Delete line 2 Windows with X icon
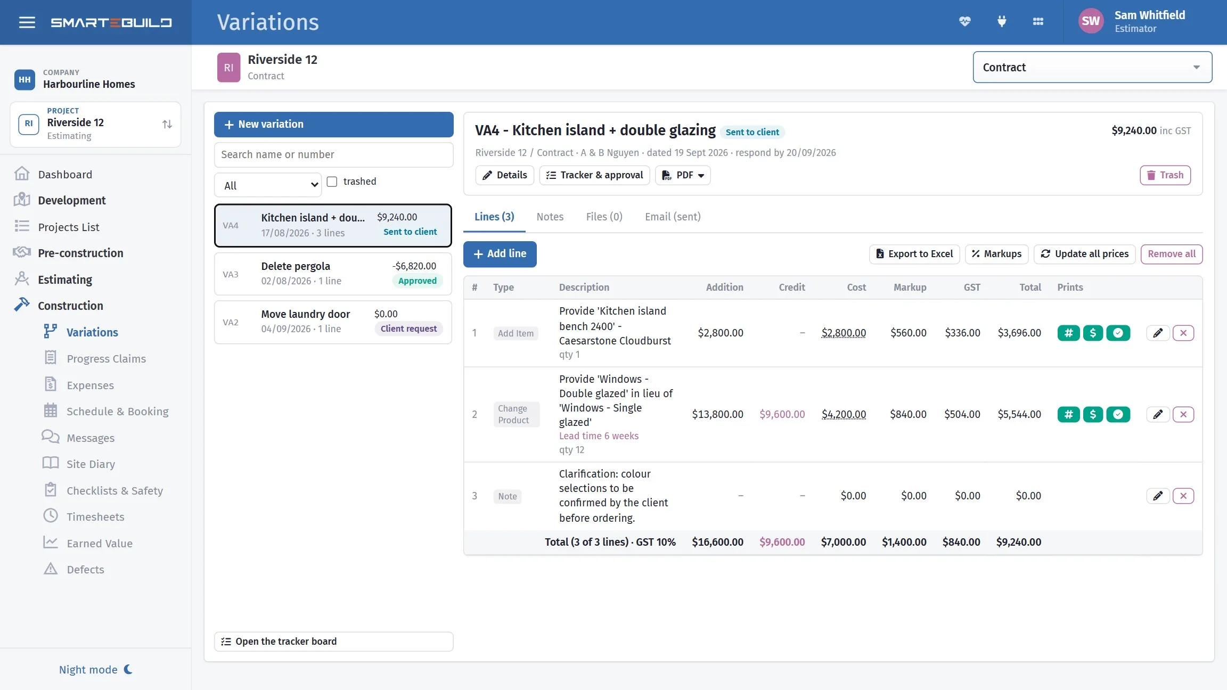This screenshot has height=690, width=1227. point(1183,414)
